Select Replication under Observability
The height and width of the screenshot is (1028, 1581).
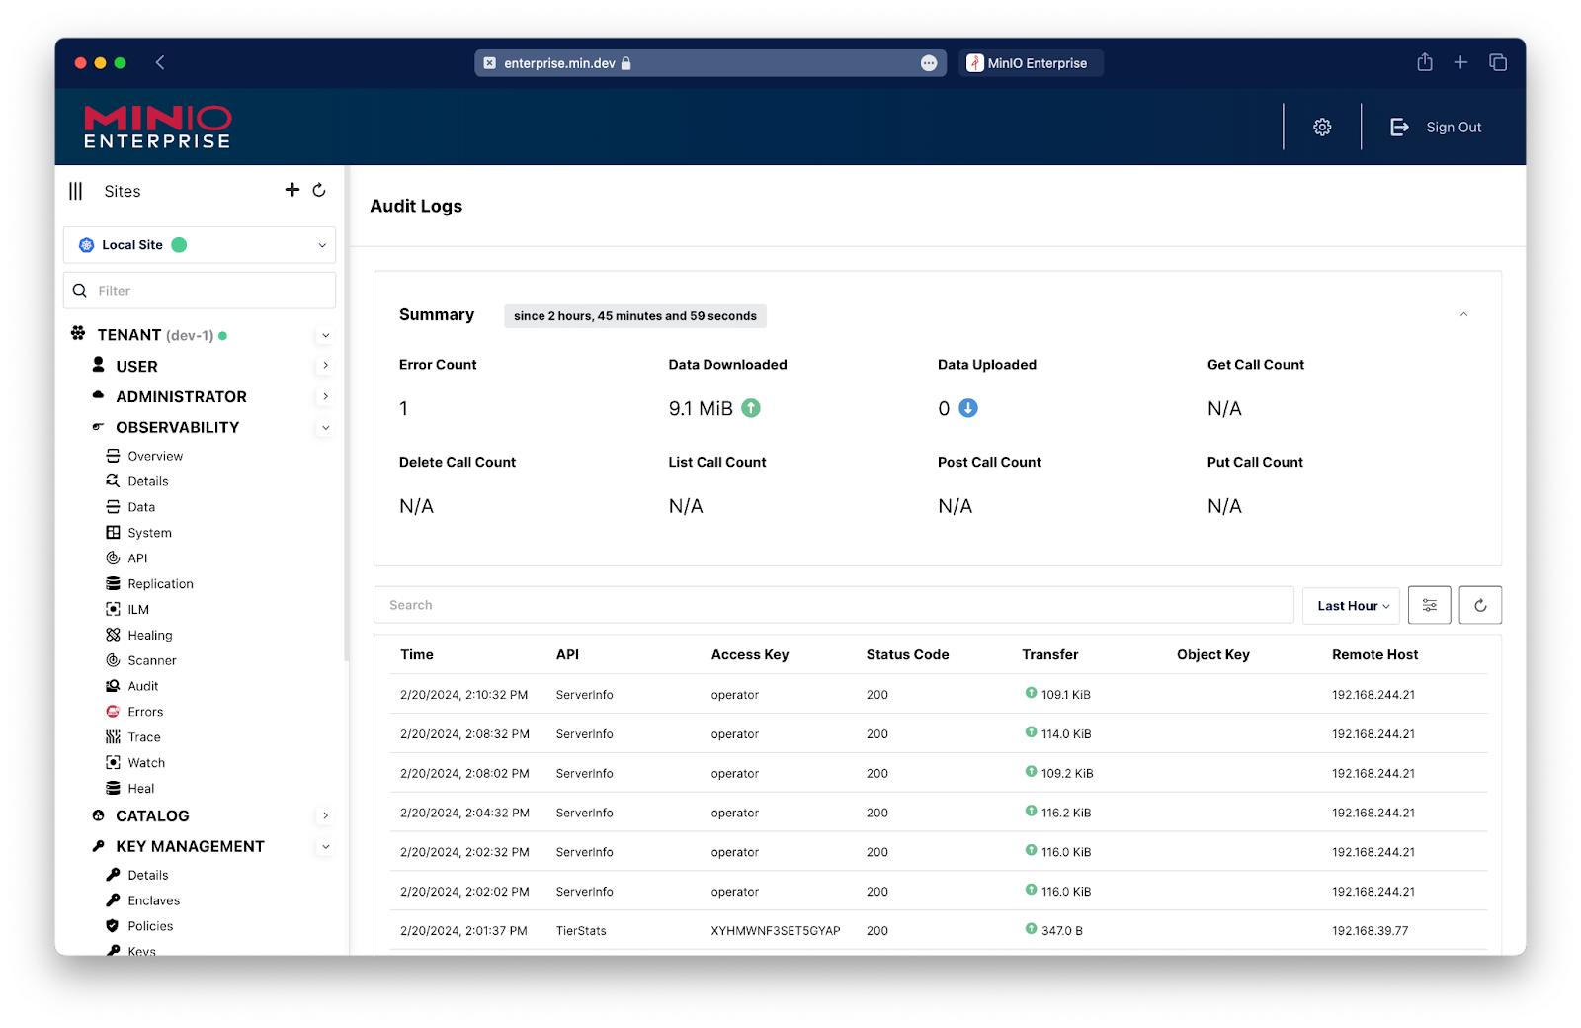point(160,584)
